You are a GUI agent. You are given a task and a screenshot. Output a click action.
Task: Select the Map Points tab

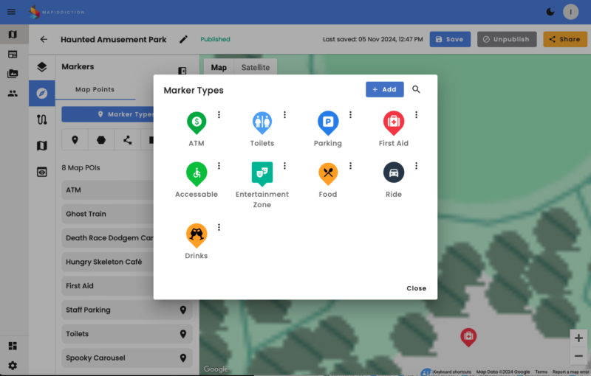[x=95, y=90]
